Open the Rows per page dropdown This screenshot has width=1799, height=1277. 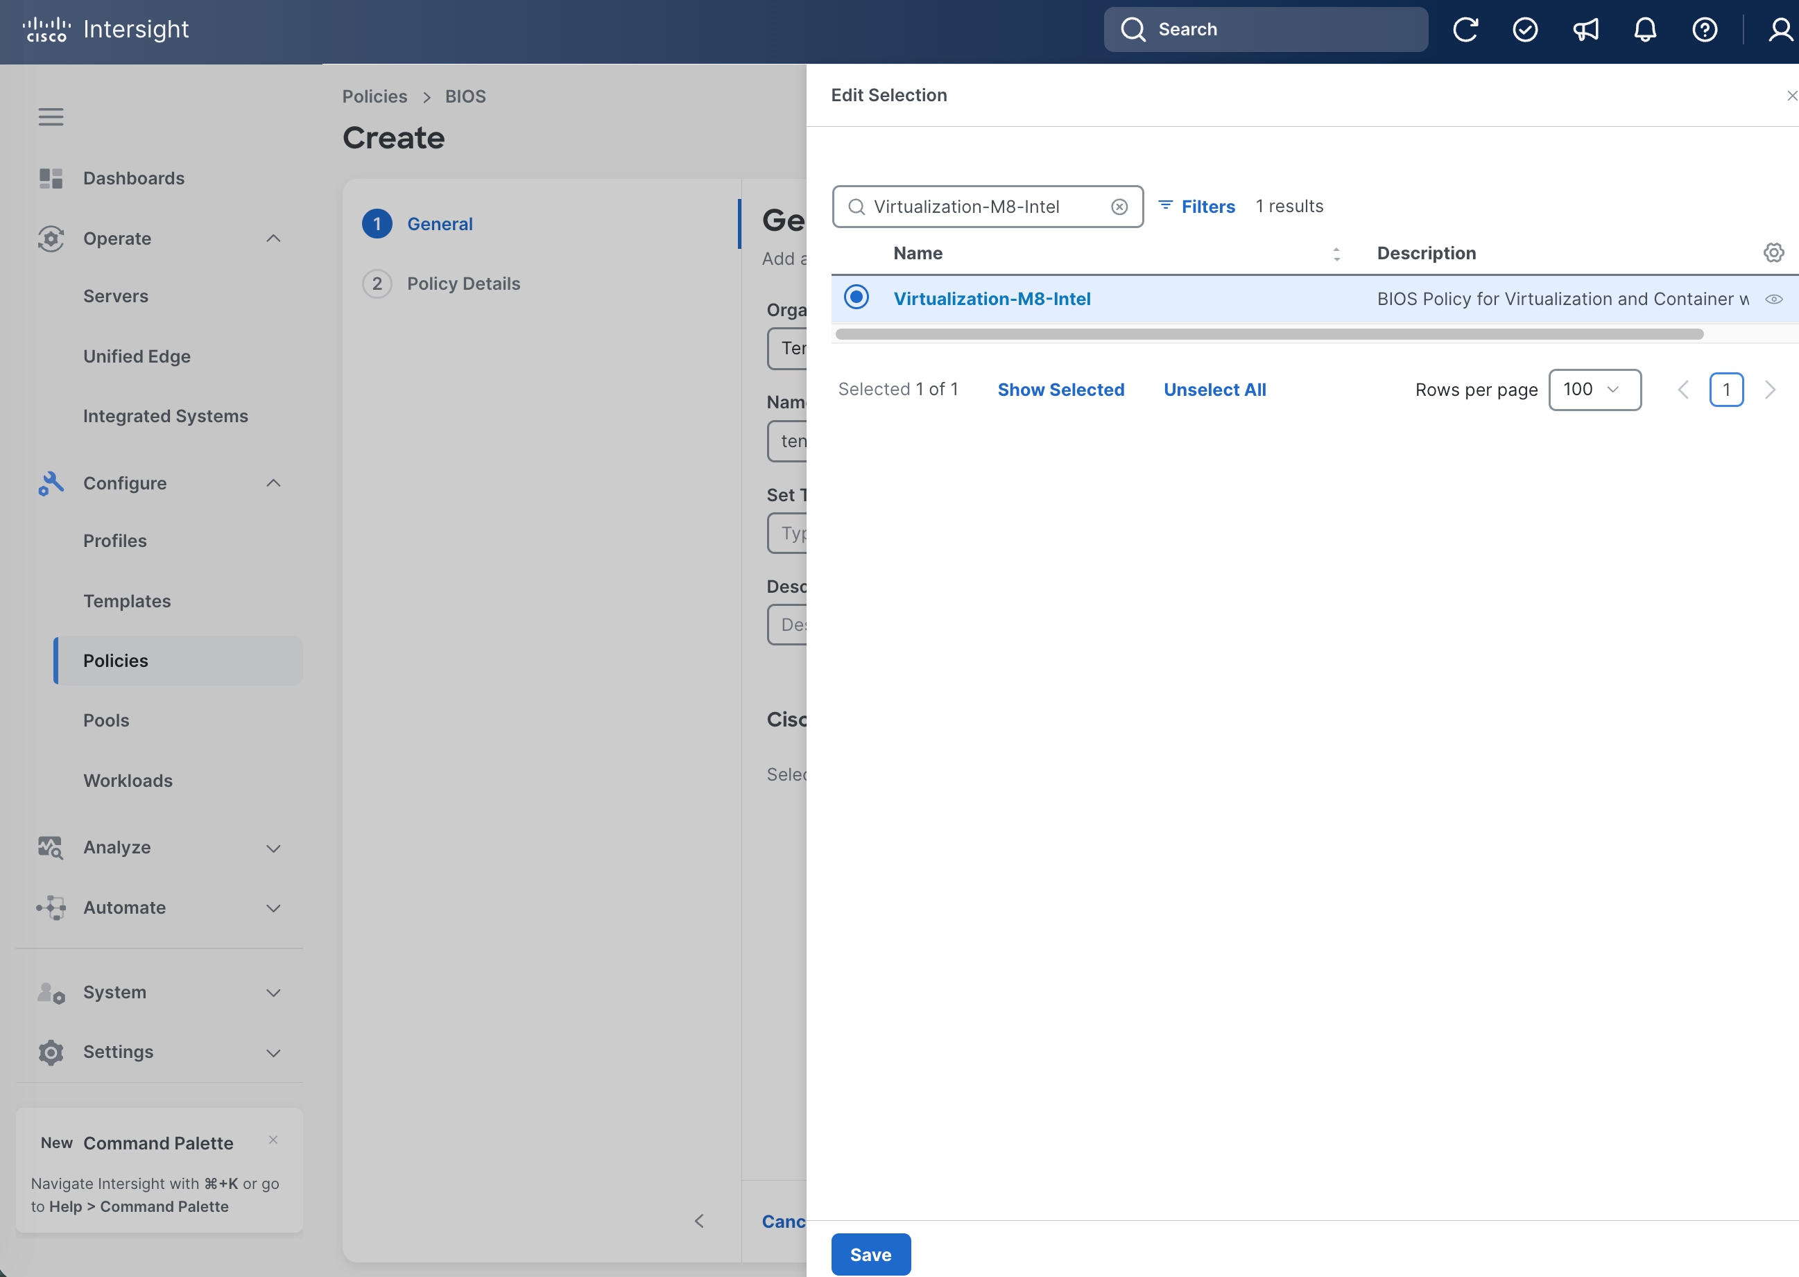pos(1594,389)
